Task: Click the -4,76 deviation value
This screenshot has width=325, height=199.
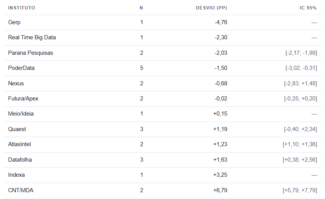Action: tap(221, 22)
